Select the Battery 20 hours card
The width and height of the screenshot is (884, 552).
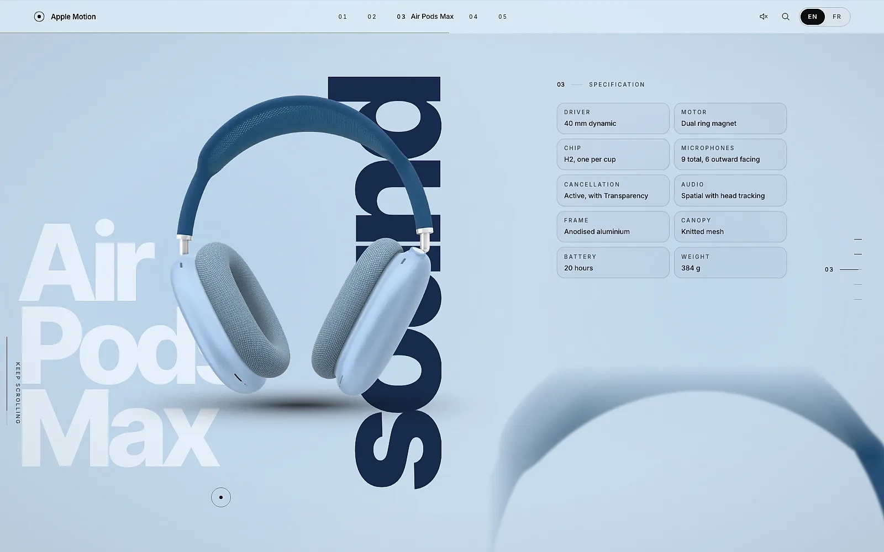[x=613, y=263]
